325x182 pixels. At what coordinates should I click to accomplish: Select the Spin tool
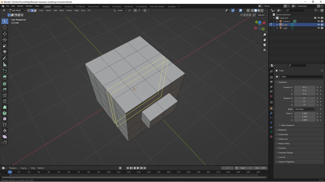[x=5, y=113]
